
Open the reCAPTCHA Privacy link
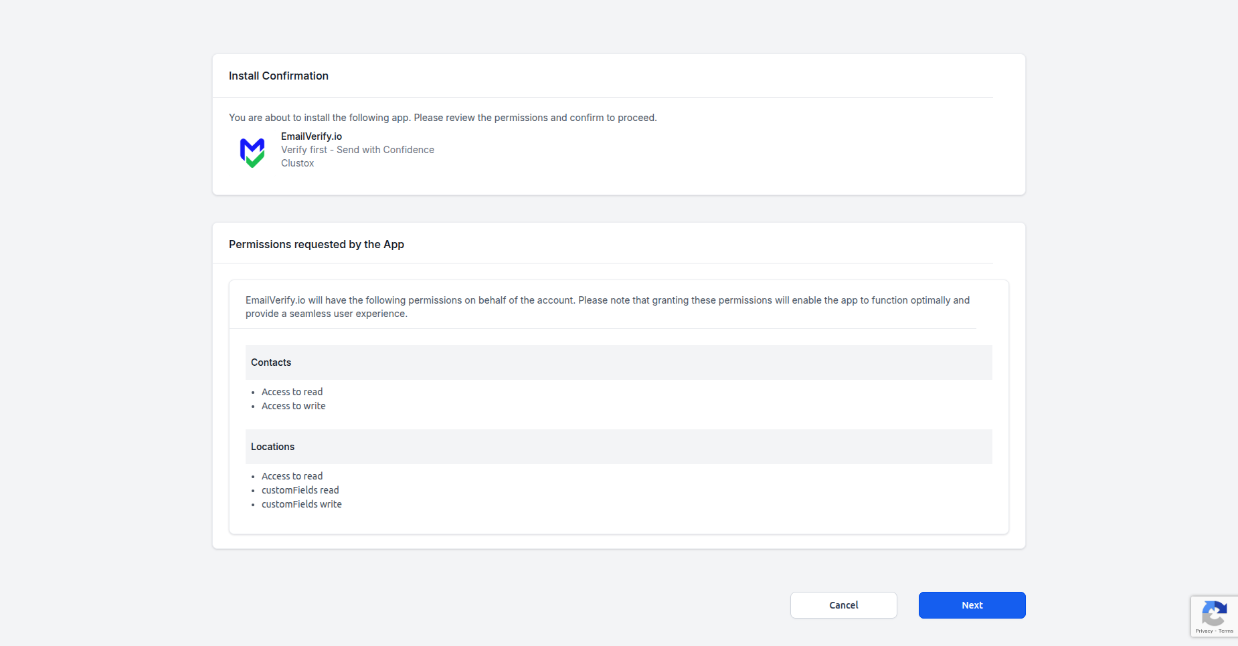(1203, 631)
